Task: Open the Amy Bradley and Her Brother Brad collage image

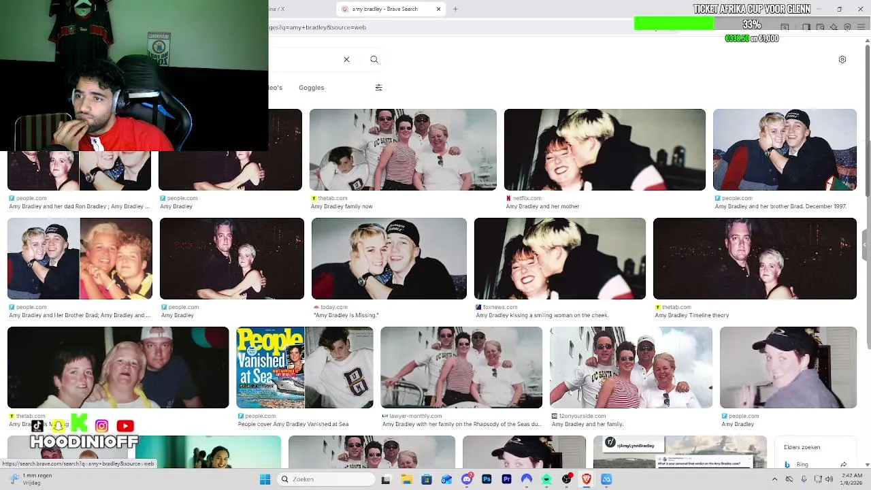Action: click(x=80, y=259)
